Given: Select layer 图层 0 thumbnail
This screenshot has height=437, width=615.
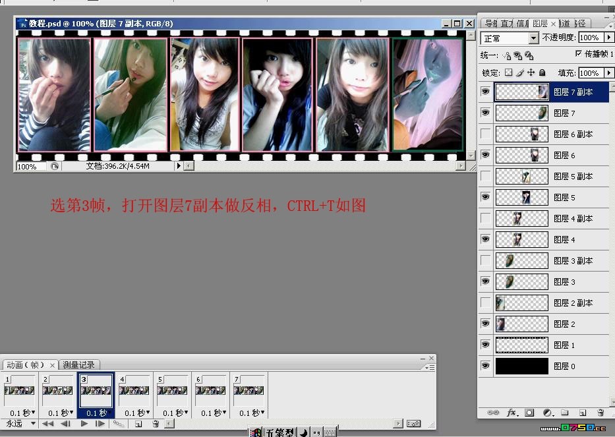Looking at the screenshot, I should [x=521, y=366].
